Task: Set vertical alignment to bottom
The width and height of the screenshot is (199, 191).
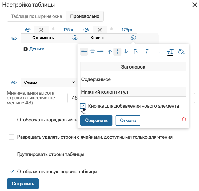Action: click(126, 52)
